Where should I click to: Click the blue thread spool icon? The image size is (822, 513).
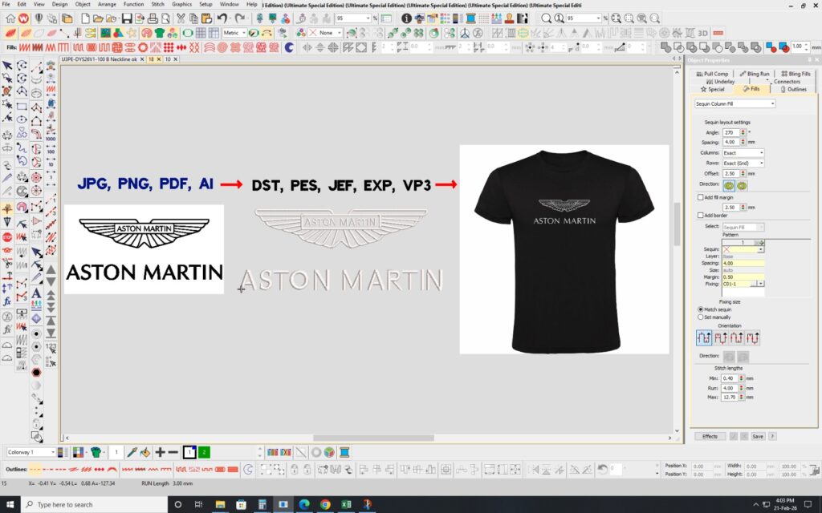click(344, 452)
